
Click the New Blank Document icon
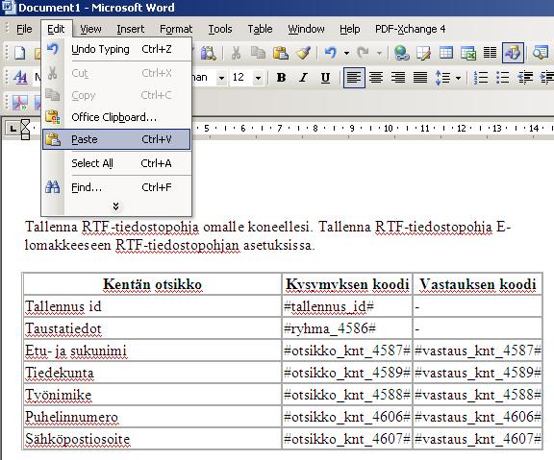(19, 53)
